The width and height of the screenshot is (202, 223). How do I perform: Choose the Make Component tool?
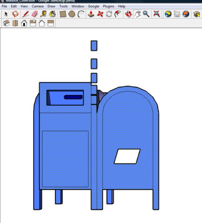[15, 14]
